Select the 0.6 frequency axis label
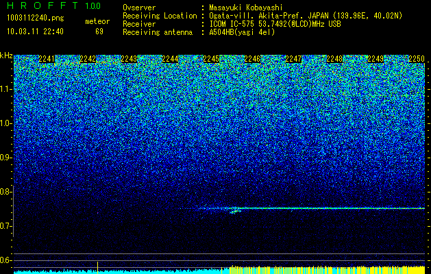 (5, 260)
